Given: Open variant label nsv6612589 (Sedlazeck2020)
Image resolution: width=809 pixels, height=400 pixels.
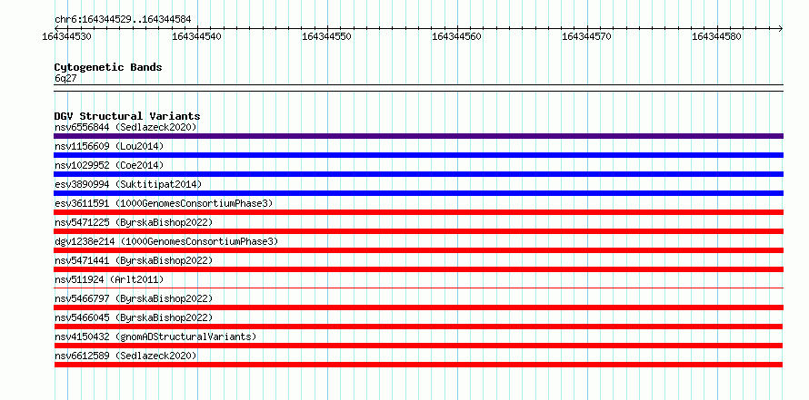Looking at the screenshot, I should point(125,356).
